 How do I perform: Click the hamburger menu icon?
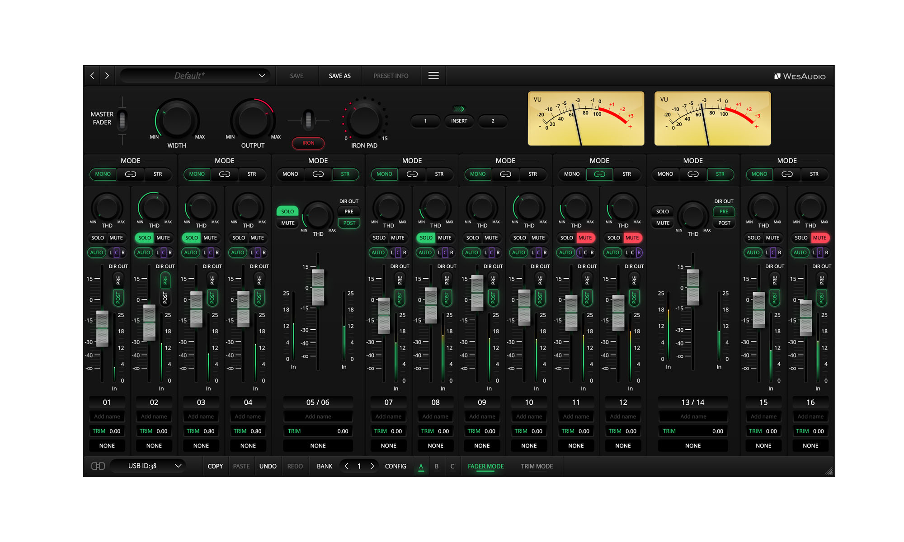433,75
